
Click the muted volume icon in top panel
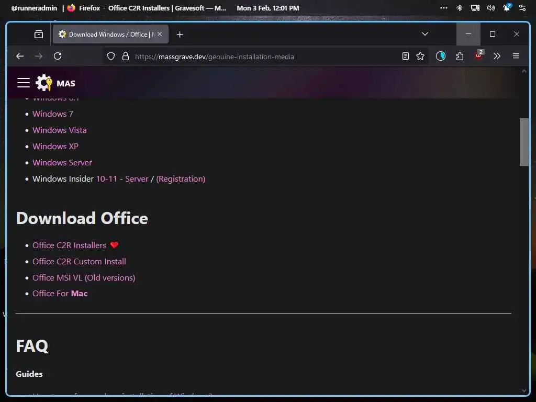click(x=491, y=8)
